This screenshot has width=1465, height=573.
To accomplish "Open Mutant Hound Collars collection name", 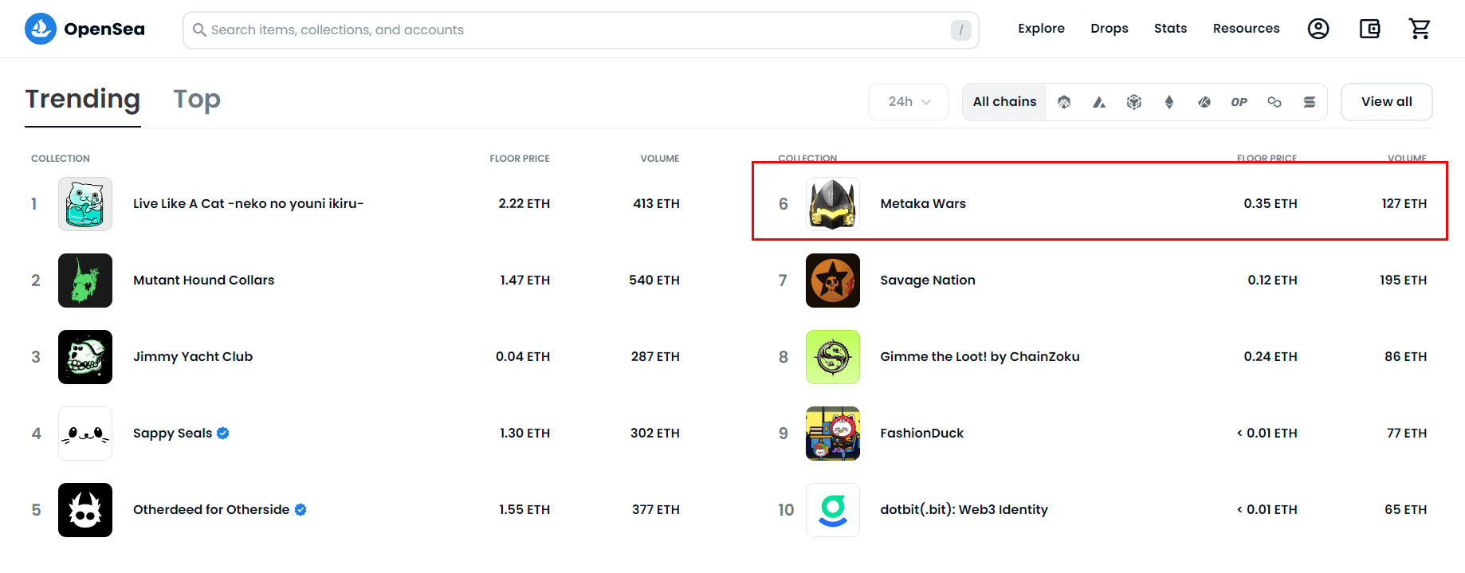I will click(203, 281).
